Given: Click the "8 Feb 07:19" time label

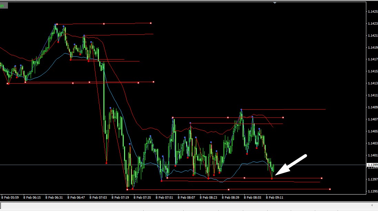Looking at the screenshot, I should coord(120,198).
